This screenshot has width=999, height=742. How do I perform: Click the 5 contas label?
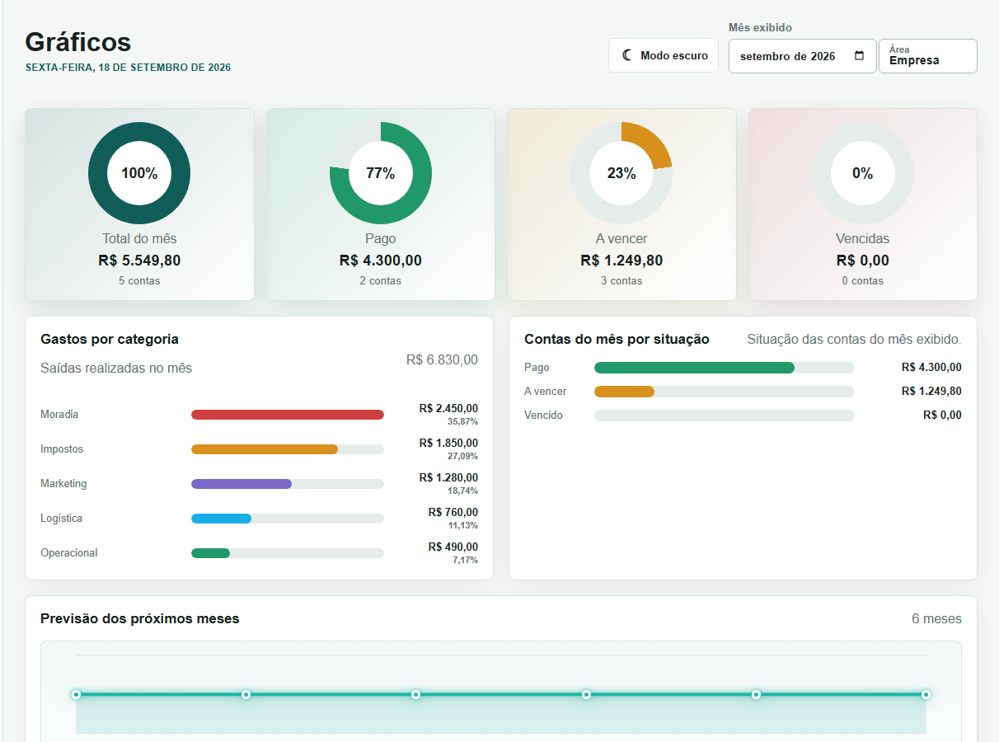pyautogui.click(x=139, y=281)
